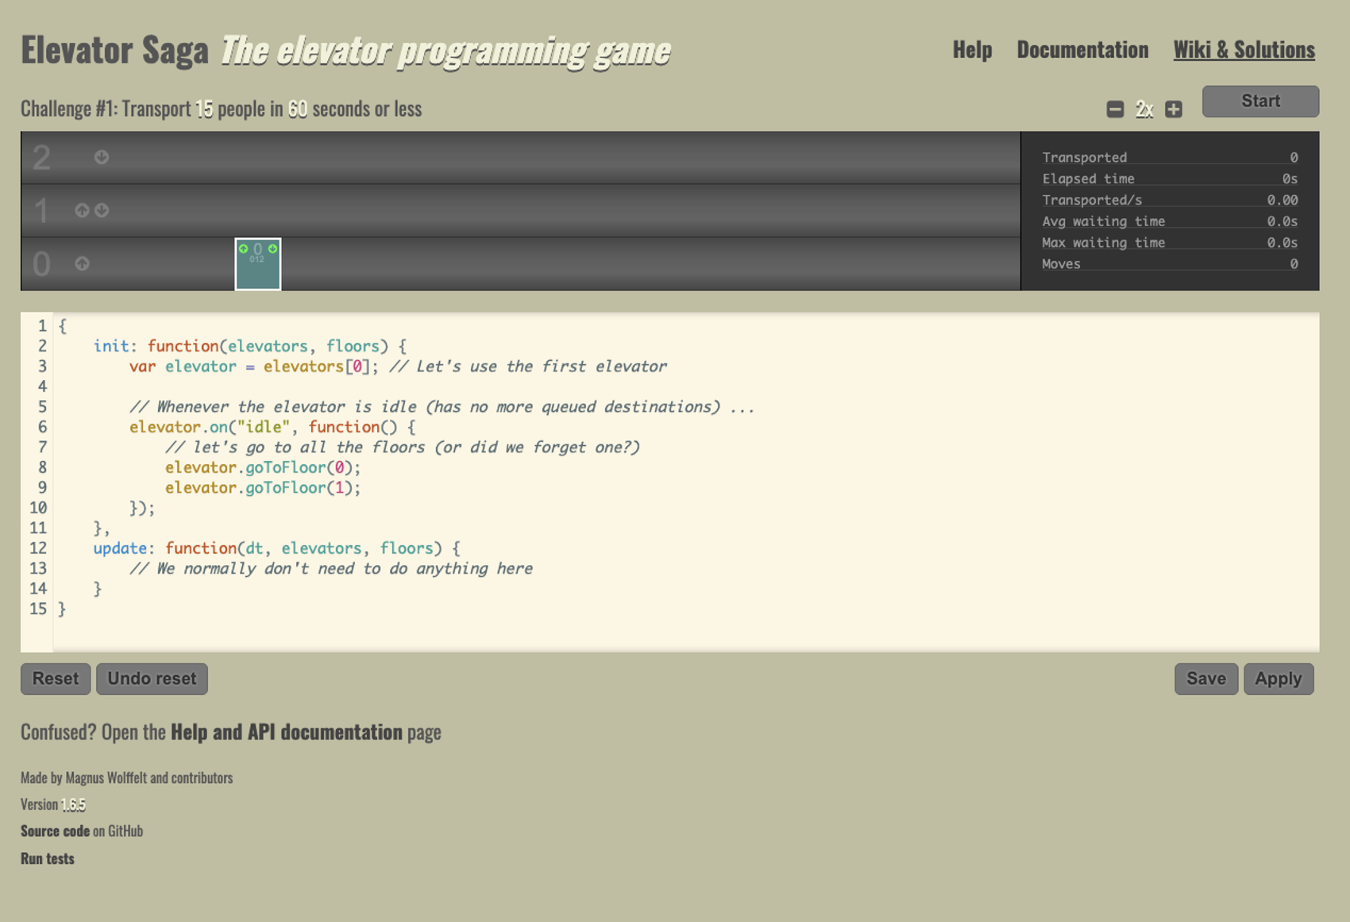Apply the code changes

(1279, 679)
